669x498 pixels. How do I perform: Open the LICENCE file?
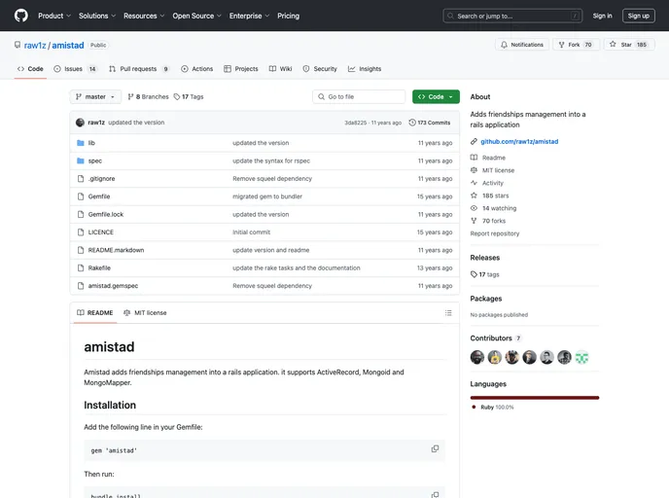click(x=101, y=232)
